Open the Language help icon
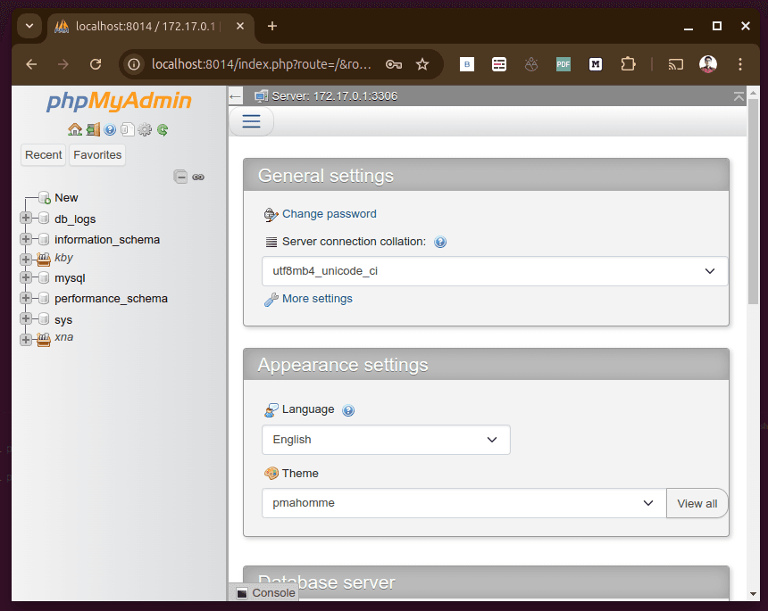This screenshot has width=768, height=611. (x=348, y=410)
